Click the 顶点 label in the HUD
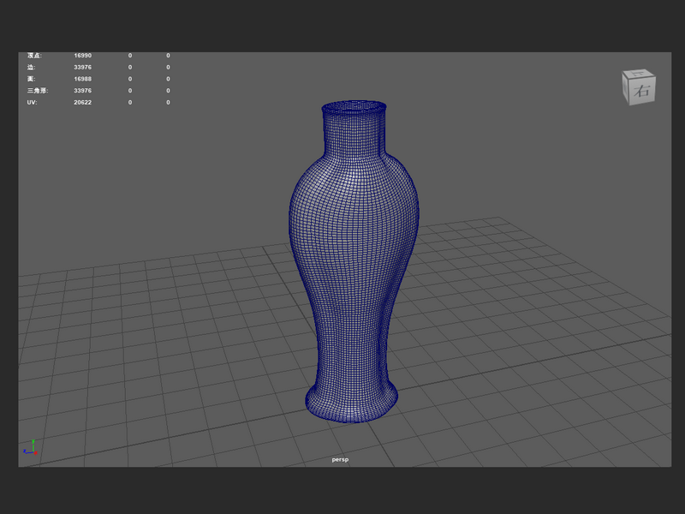Viewport: 685px width, 514px height. pos(34,56)
